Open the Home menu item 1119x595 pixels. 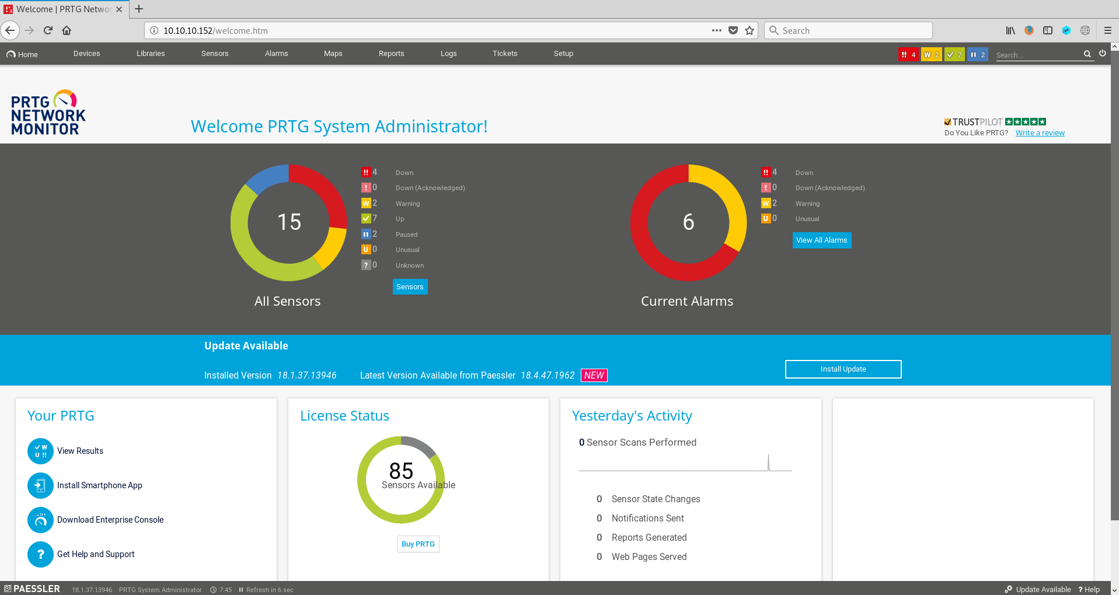(x=22, y=54)
